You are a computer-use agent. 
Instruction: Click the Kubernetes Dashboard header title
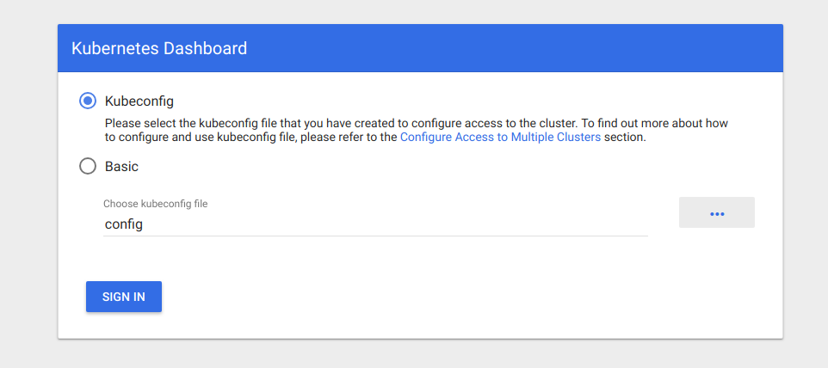(159, 48)
